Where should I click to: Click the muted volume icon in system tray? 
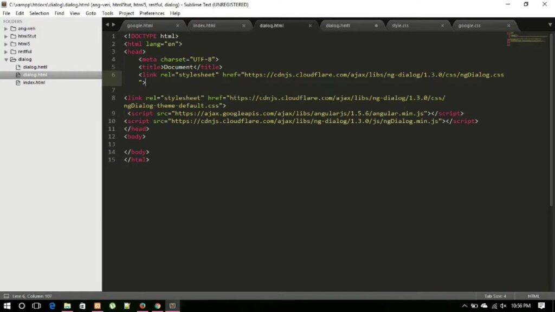coord(503,306)
